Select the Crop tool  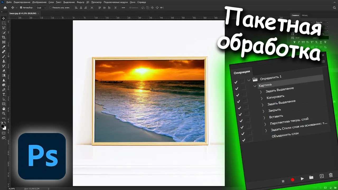coord(4,37)
